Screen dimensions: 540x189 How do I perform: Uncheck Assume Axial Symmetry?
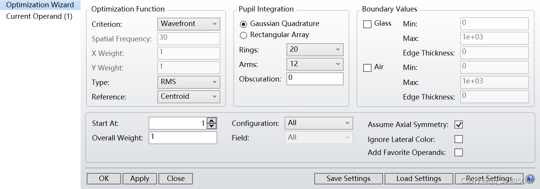459,125
